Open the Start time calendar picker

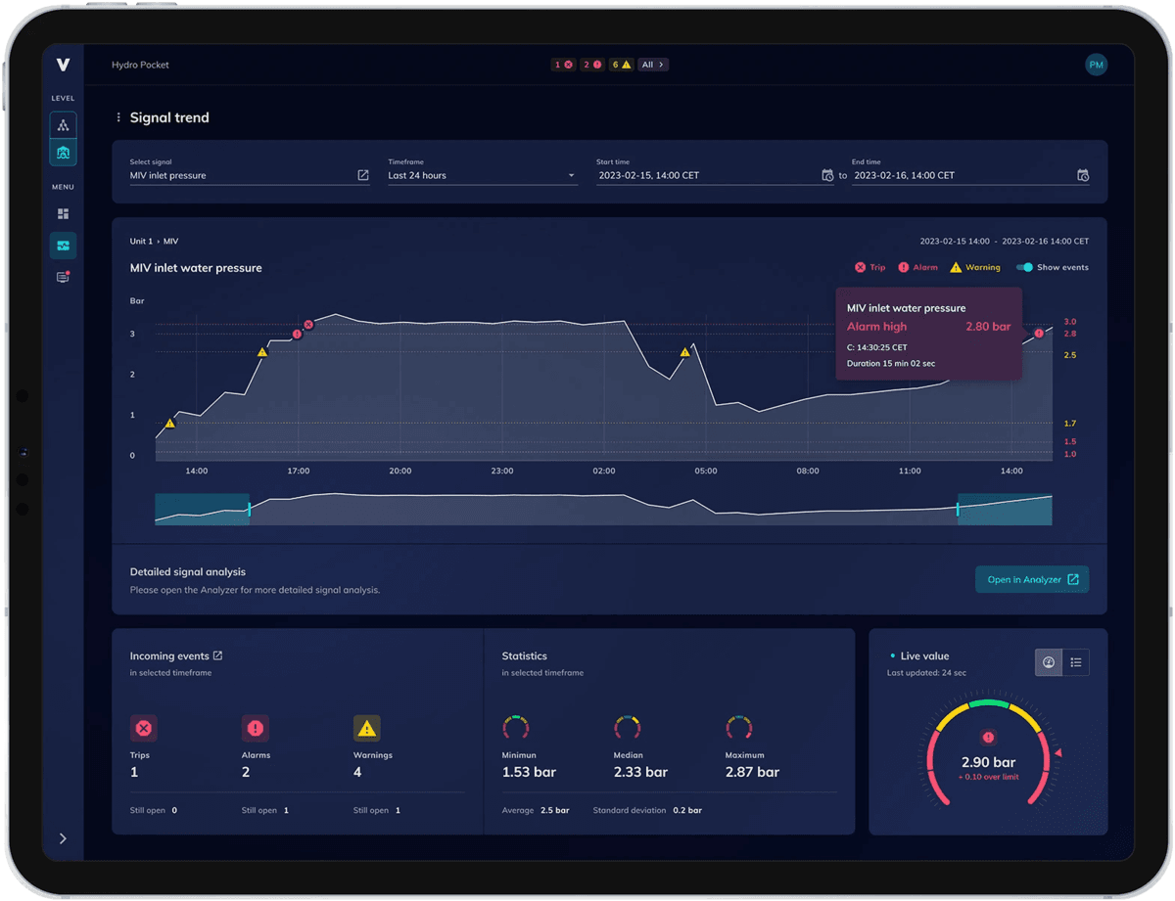[x=827, y=176]
